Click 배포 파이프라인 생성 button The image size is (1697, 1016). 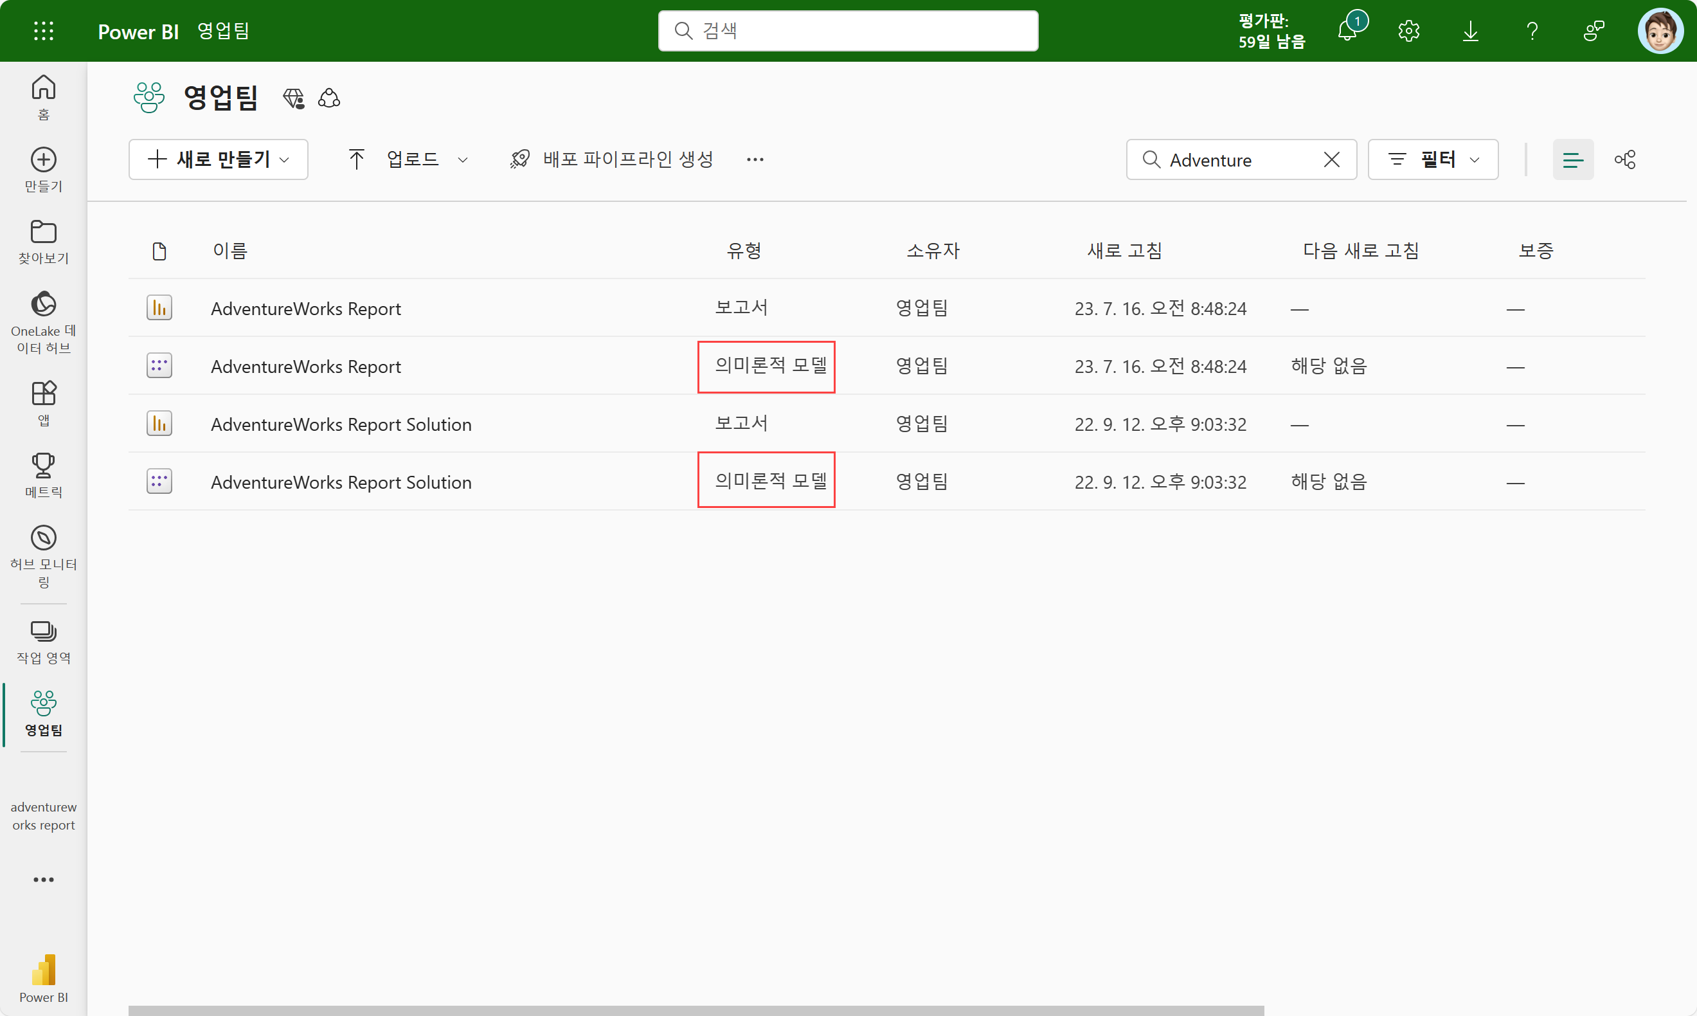pyautogui.click(x=612, y=159)
